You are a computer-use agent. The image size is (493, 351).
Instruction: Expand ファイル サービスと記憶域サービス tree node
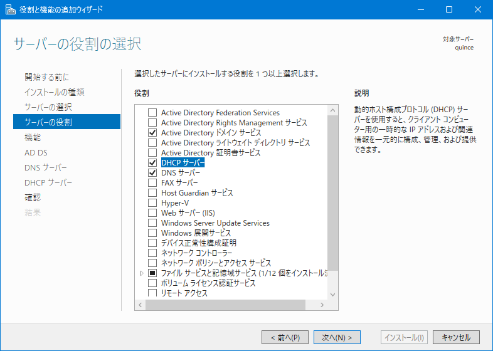(142, 273)
